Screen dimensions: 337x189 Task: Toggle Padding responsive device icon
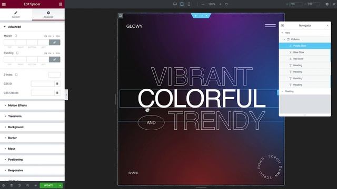(x=17, y=53)
